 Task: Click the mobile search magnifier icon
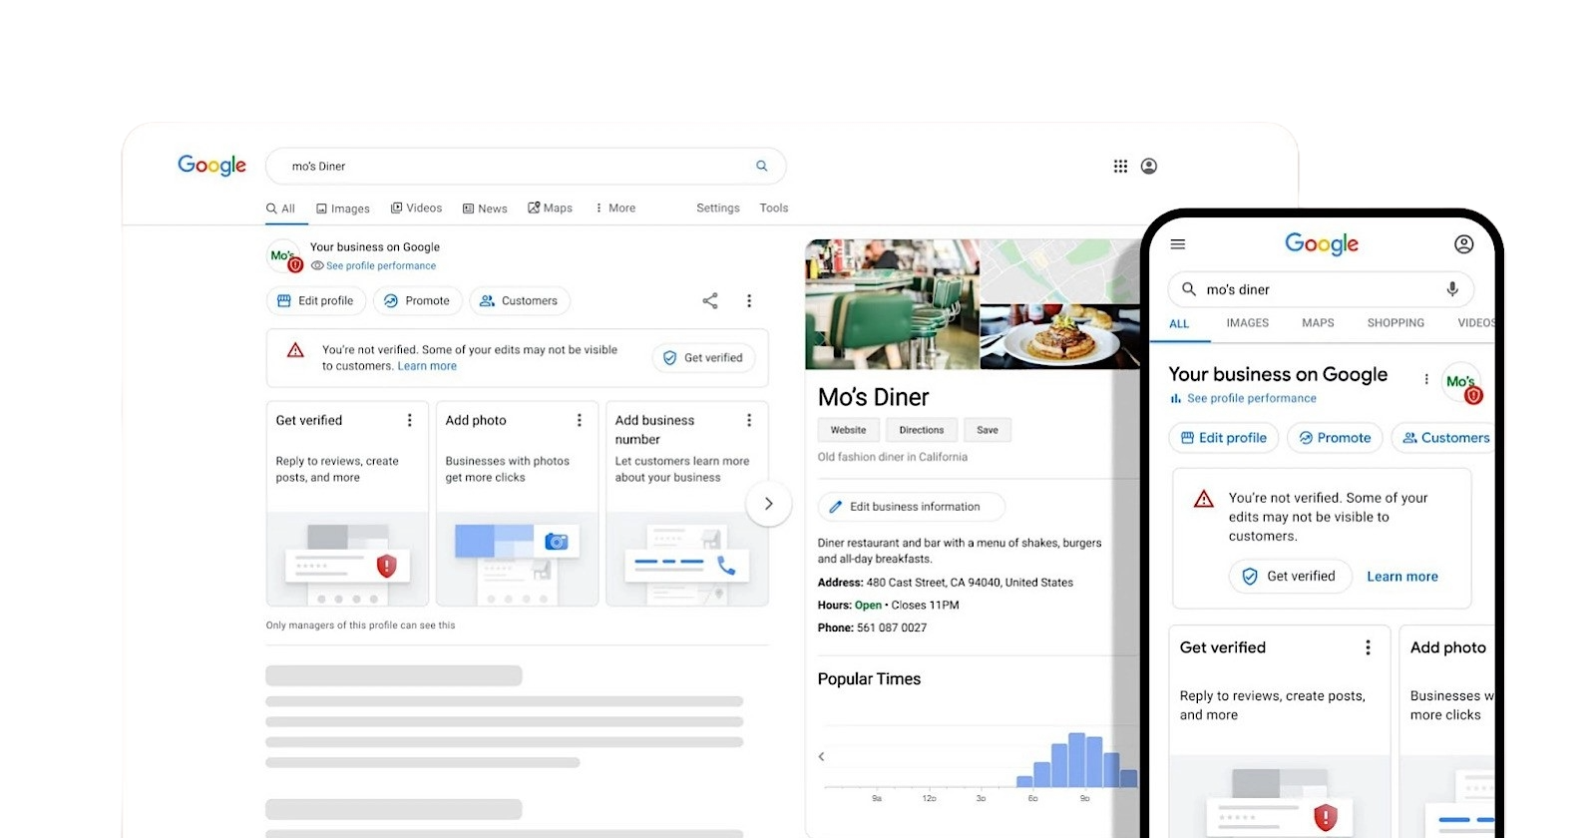tap(1189, 289)
